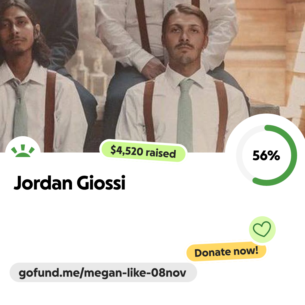This screenshot has width=305, height=305.
Task: Click the mint green tie of center man
Action: click(x=185, y=115)
